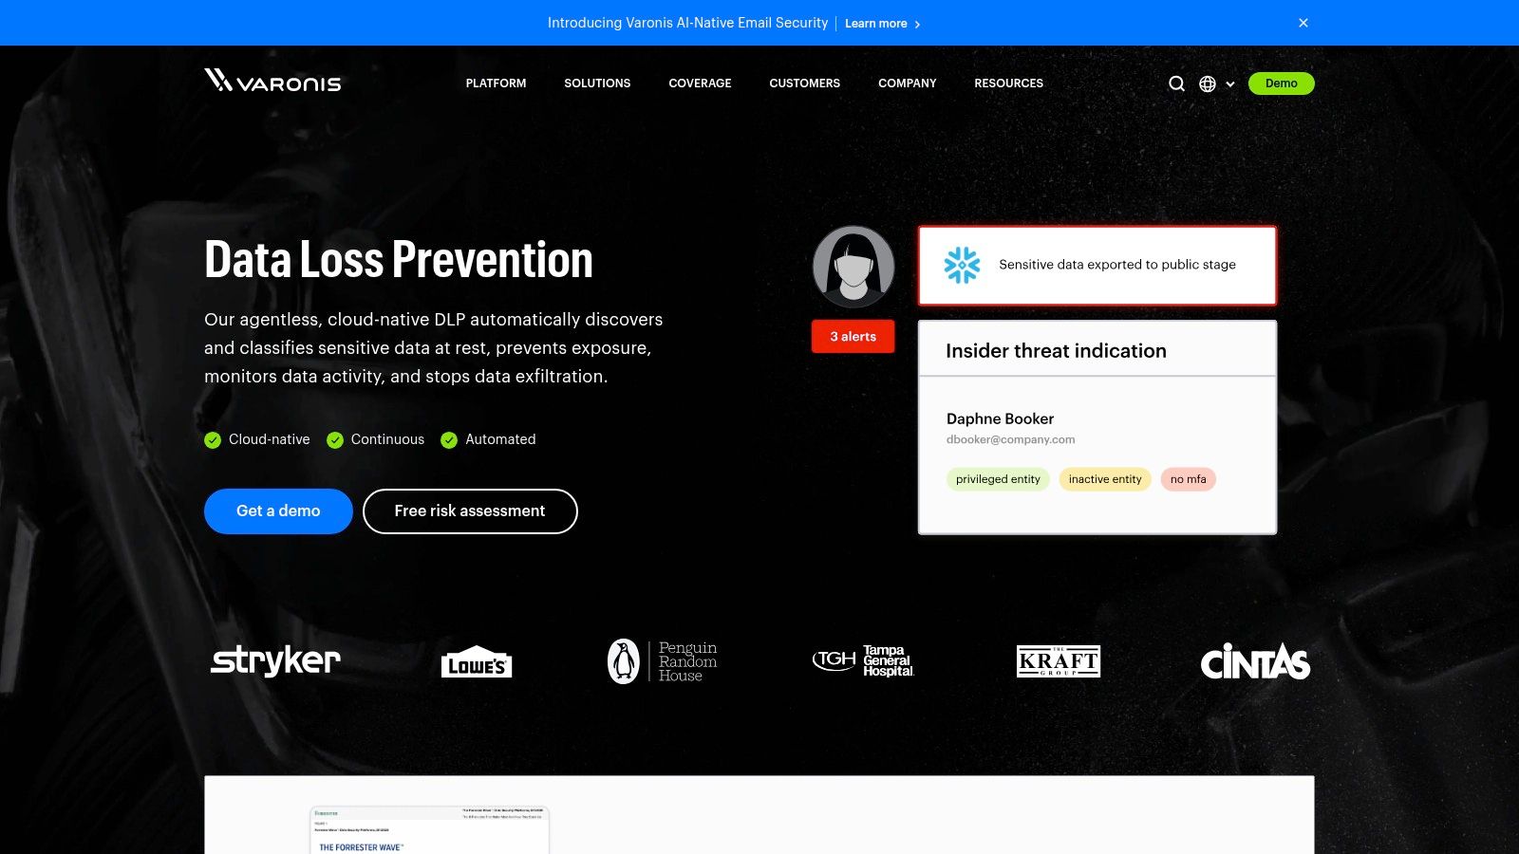Image resolution: width=1519 pixels, height=854 pixels.
Task: Click the Forrester Wave report thumbnail
Action: tap(429, 830)
